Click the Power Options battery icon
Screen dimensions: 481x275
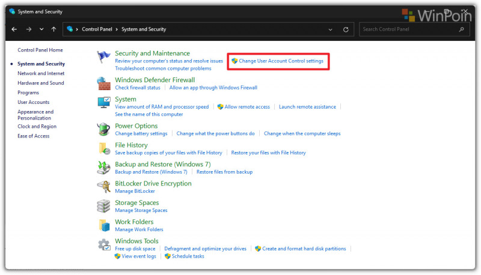pos(103,129)
